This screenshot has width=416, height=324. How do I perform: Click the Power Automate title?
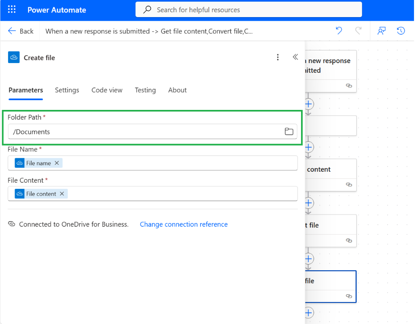pyautogui.click(x=57, y=10)
